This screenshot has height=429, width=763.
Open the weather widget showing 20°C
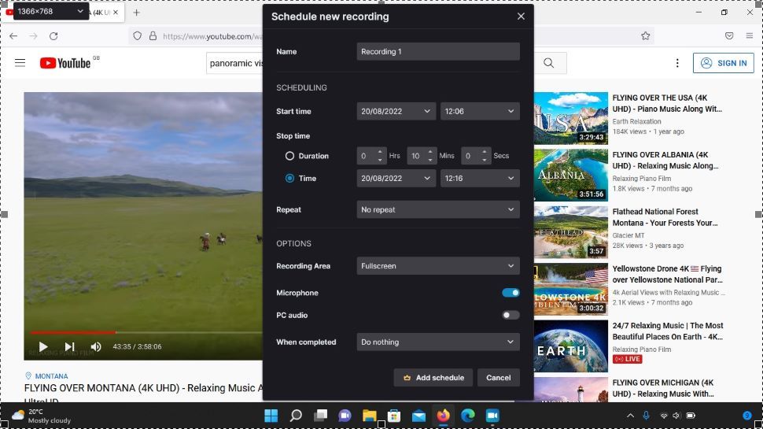click(x=42, y=416)
